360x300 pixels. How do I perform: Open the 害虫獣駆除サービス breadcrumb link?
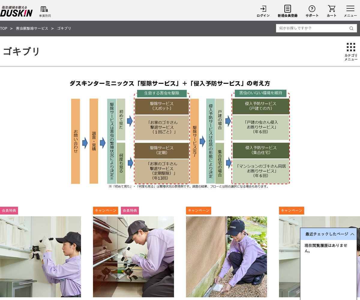click(x=32, y=28)
